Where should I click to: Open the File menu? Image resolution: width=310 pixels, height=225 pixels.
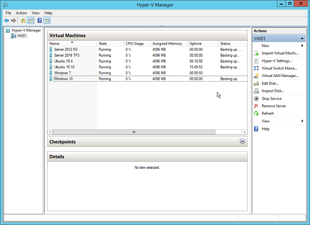[x=8, y=13]
